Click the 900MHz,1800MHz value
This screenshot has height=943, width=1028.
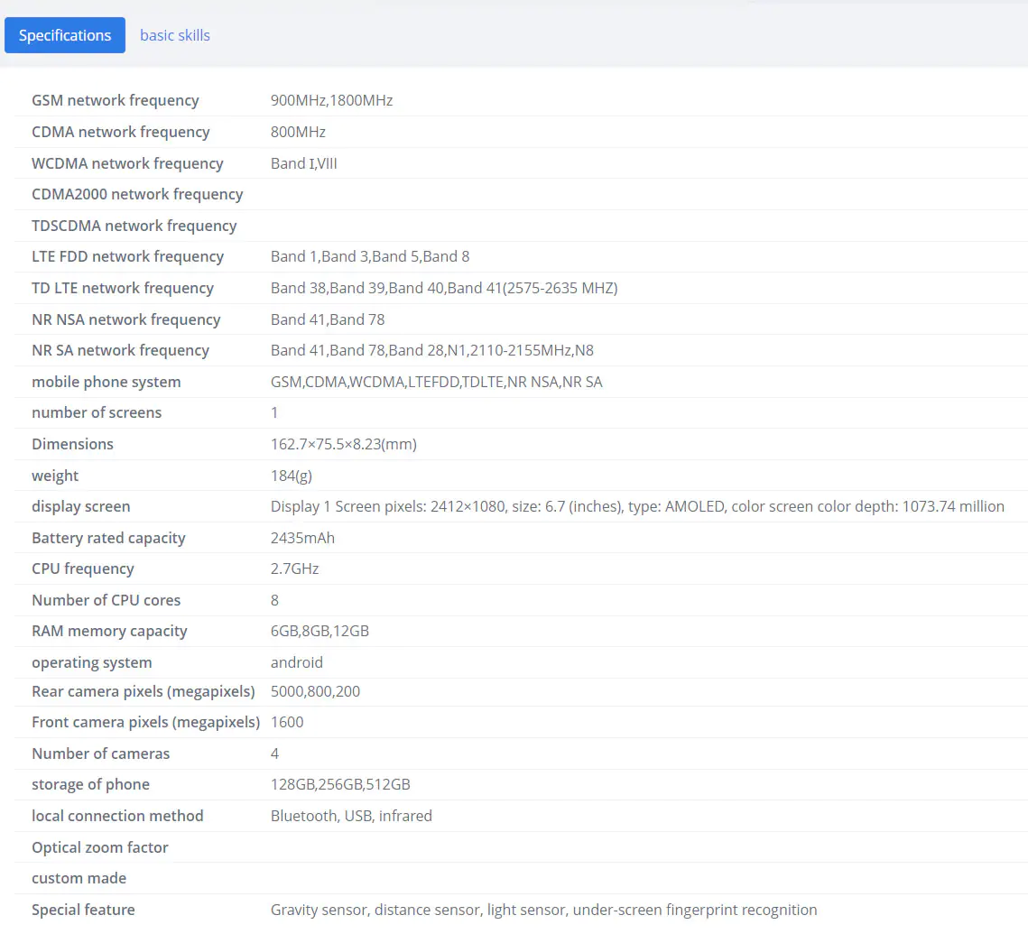[332, 100]
